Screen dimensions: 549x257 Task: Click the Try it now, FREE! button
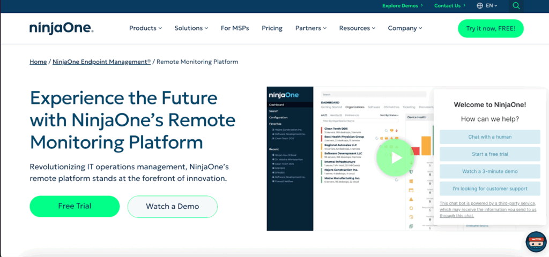[x=491, y=28]
